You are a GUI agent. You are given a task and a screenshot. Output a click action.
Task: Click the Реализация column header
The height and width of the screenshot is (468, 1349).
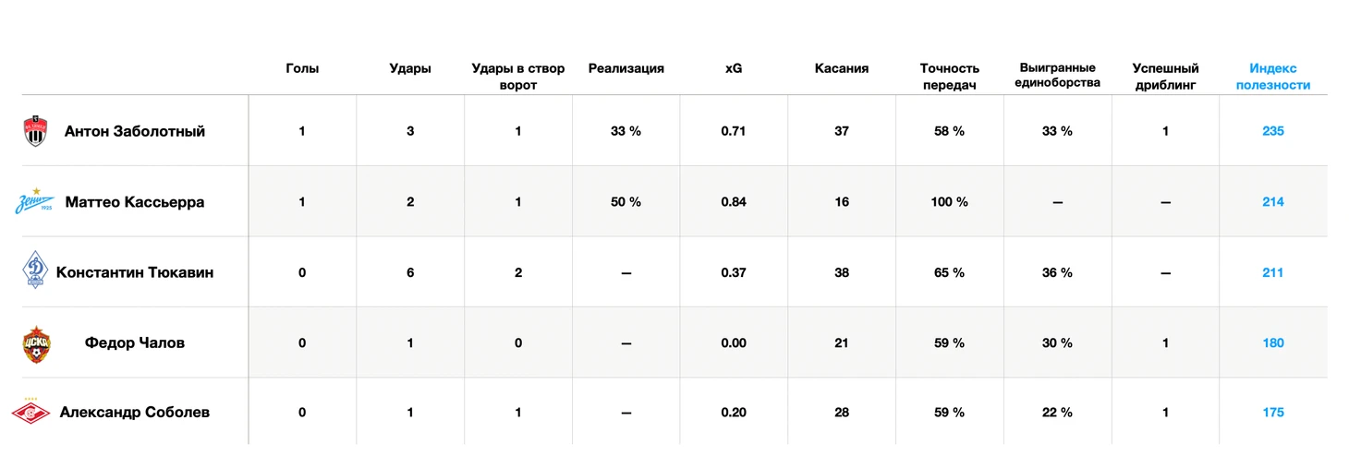click(x=626, y=68)
